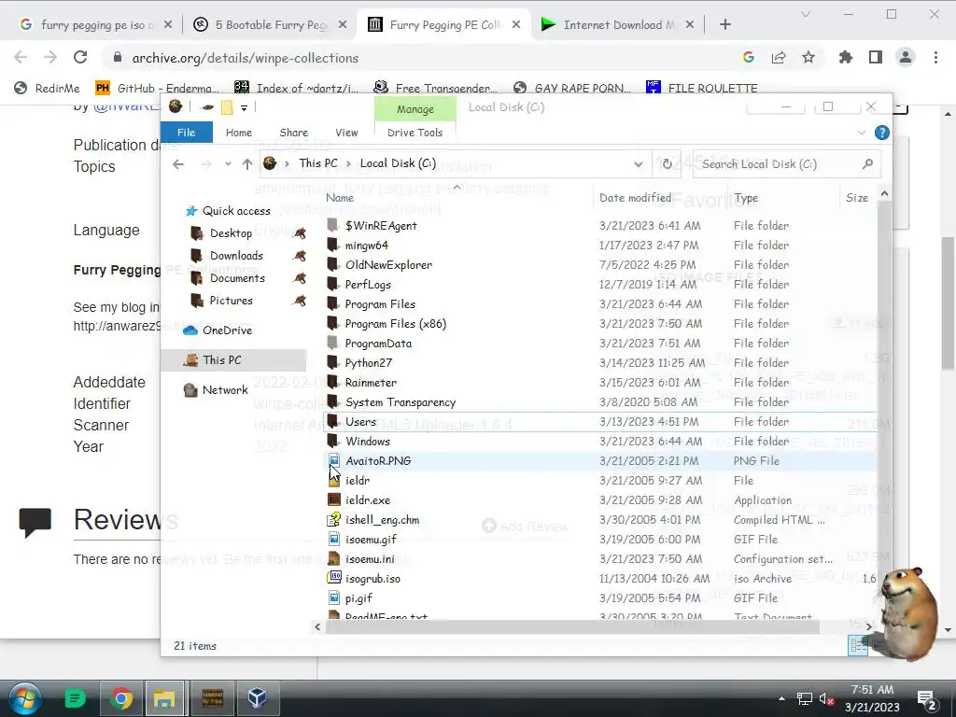
Task: Click the horizontal scrollbar in file list
Action: 572,626
